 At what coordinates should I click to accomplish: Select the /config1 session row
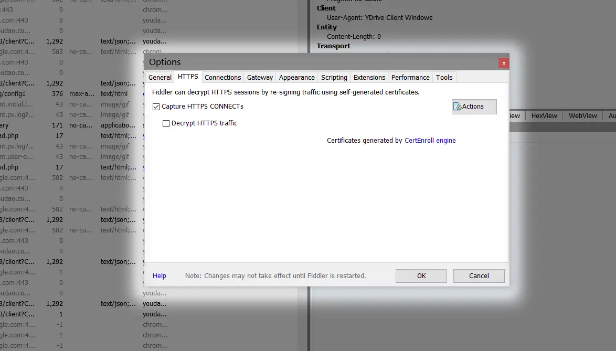[72, 94]
